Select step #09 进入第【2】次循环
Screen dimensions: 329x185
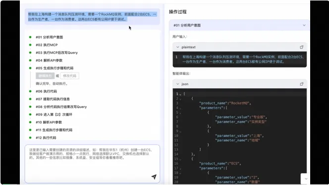(x=54, y=114)
